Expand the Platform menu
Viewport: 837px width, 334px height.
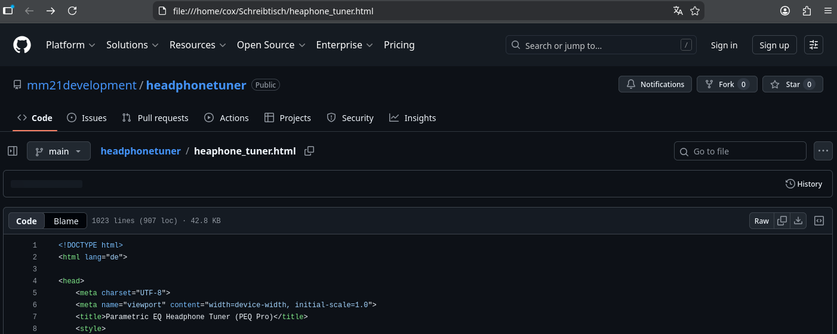click(x=70, y=45)
